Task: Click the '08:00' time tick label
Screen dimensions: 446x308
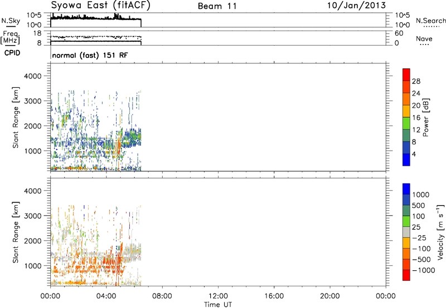Action: [x=162, y=296]
